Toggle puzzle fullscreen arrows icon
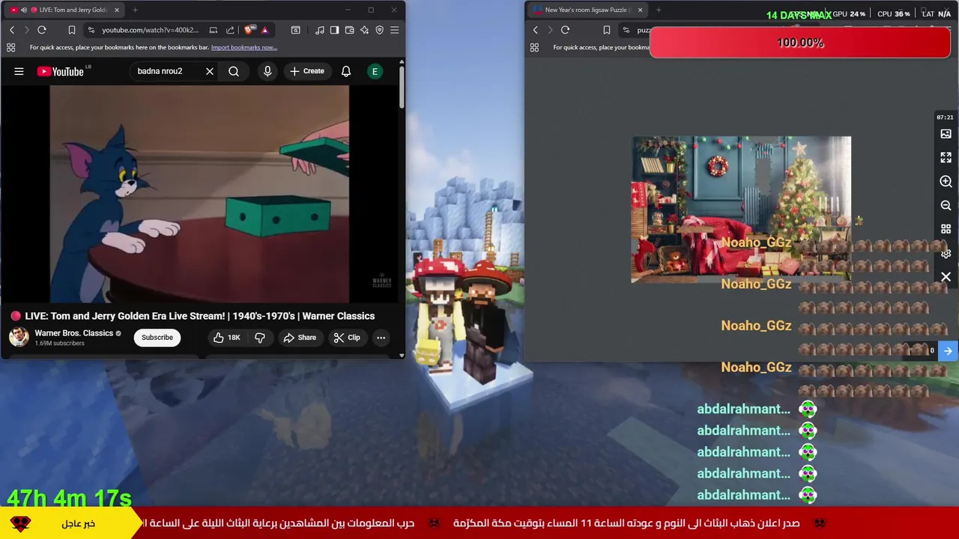The image size is (959, 539). click(x=946, y=158)
